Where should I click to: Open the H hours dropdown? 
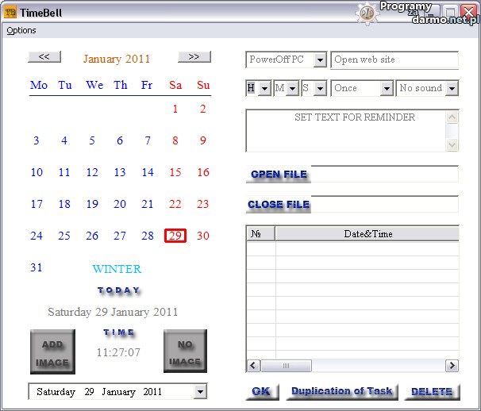(x=265, y=89)
